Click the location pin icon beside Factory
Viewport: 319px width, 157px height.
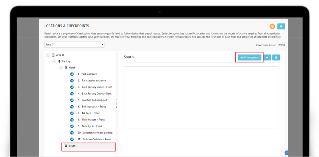coord(59,61)
